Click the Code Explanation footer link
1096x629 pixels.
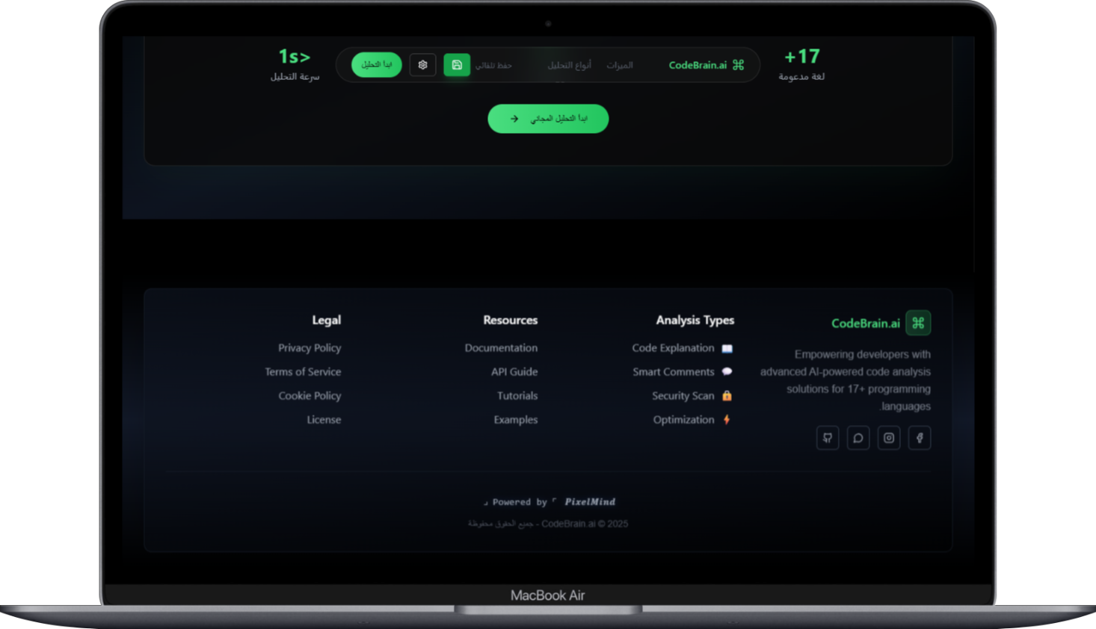673,348
